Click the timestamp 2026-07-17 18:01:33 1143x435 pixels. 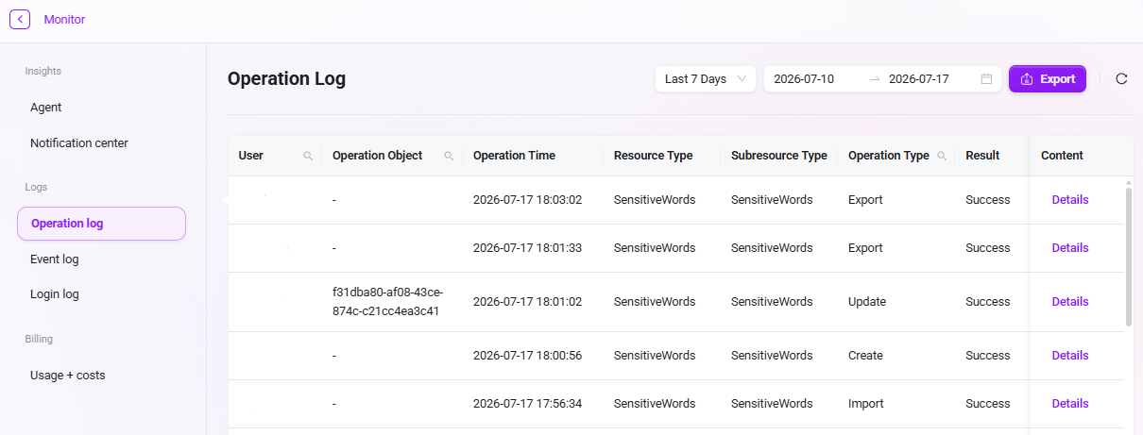[527, 248]
